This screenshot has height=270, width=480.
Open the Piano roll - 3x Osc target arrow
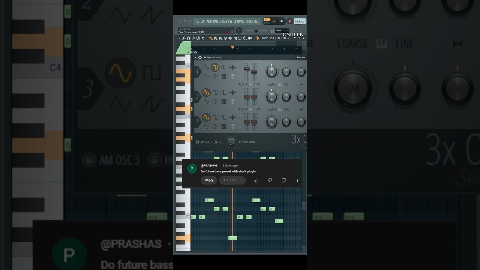point(288,38)
